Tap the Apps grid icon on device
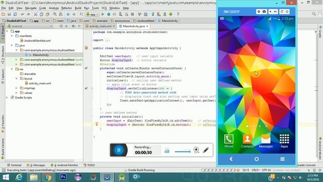Screen dimensions: 323x182 coord(284,141)
